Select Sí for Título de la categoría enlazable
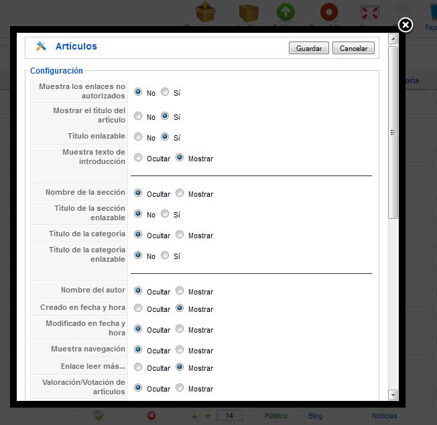The width and height of the screenshot is (437, 425). coord(165,255)
